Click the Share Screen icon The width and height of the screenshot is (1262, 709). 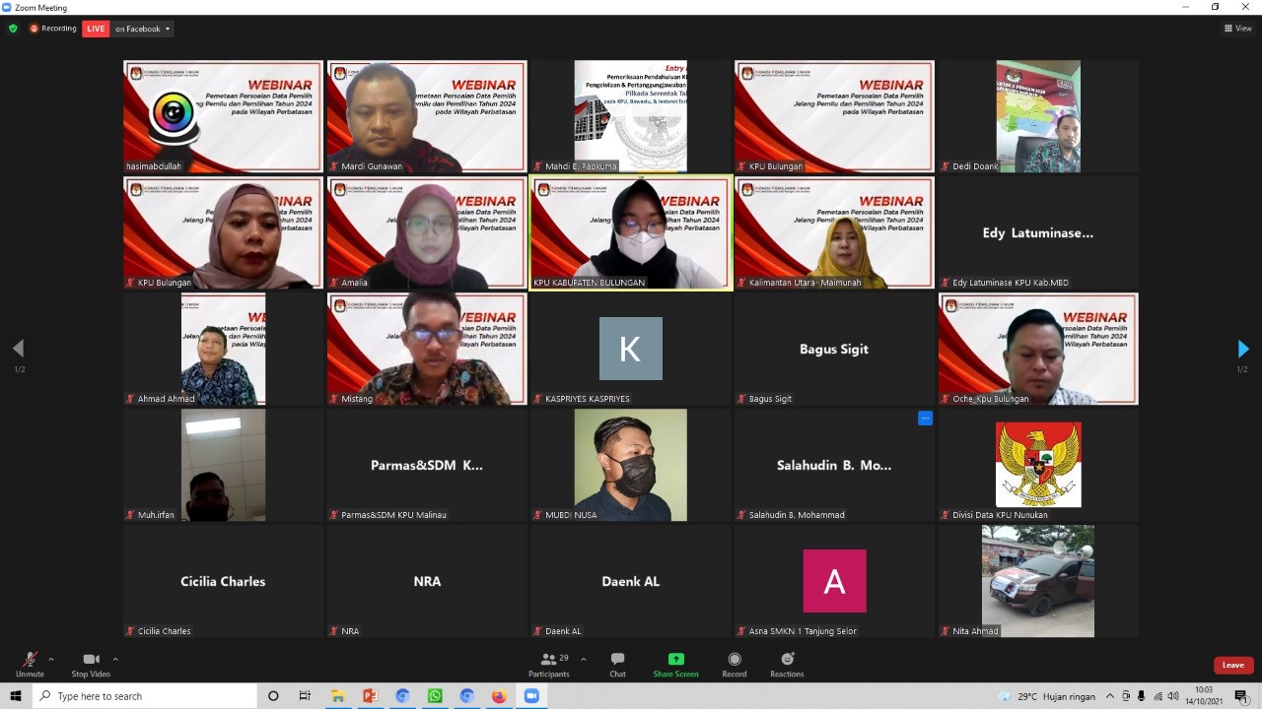point(675,664)
